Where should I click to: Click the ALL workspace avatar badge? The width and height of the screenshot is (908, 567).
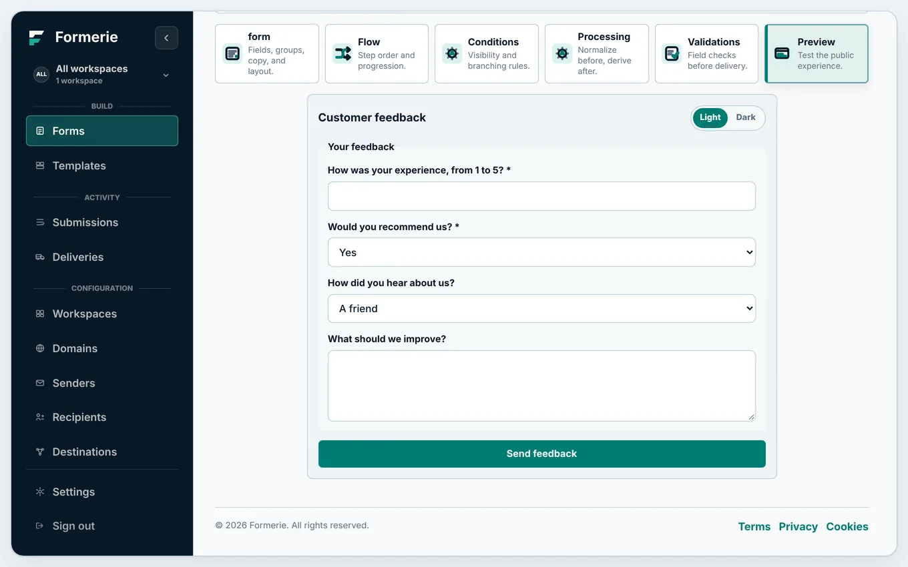41,75
